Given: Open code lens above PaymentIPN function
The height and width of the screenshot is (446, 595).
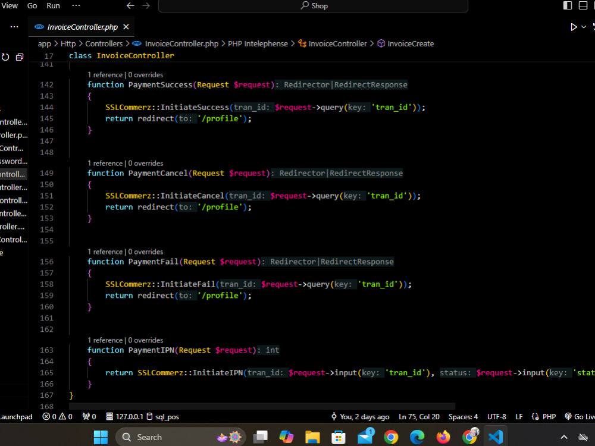Looking at the screenshot, I should [125, 340].
